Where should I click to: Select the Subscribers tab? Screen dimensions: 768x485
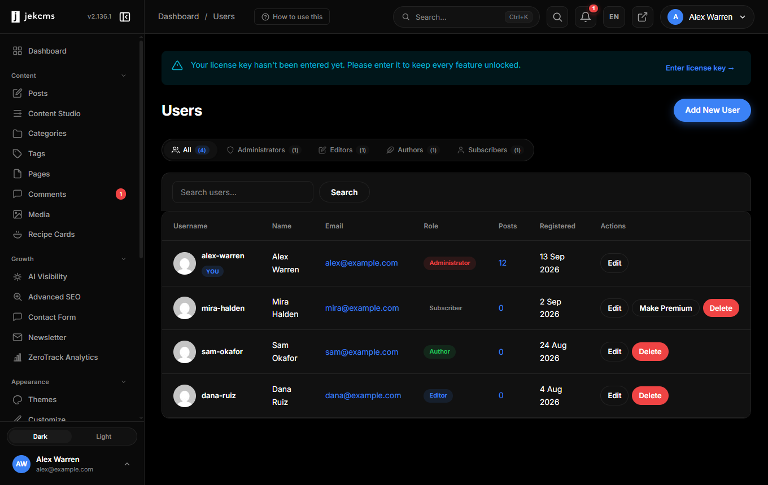(x=490, y=150)
